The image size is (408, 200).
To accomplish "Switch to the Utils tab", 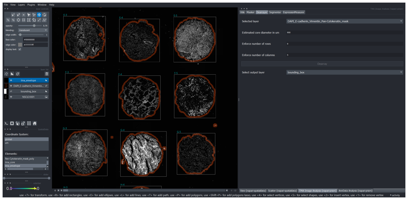I will [242, 12].
